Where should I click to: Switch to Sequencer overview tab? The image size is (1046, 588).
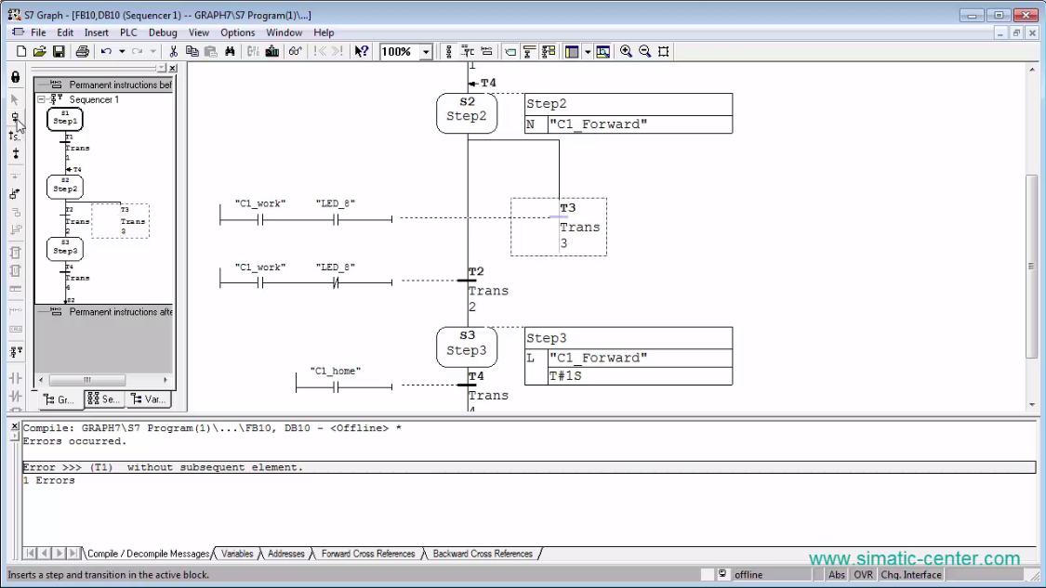tap(104, 399)
